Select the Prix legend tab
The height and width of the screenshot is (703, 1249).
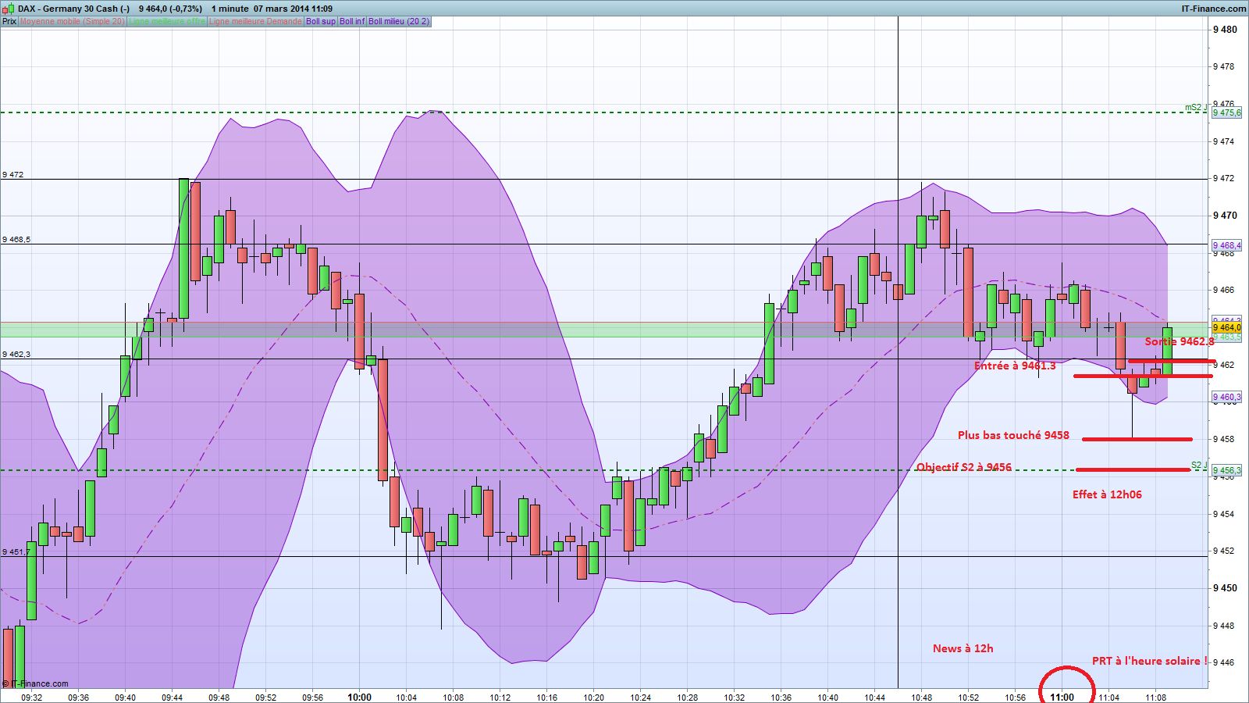pos(9,22)
